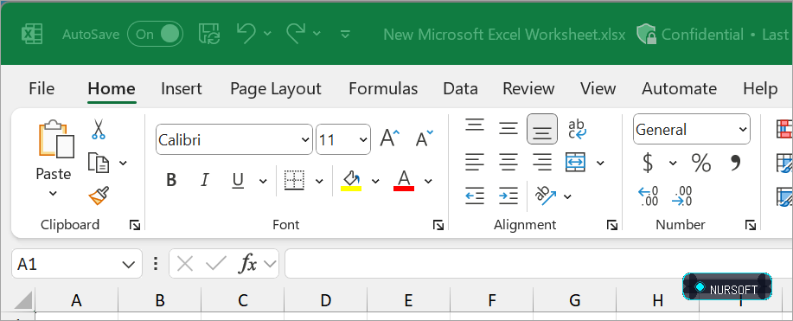Click the Name Box showing A1
Viewport: 793px width, 321px height.
pyautogui.click(x=76, y=264)
